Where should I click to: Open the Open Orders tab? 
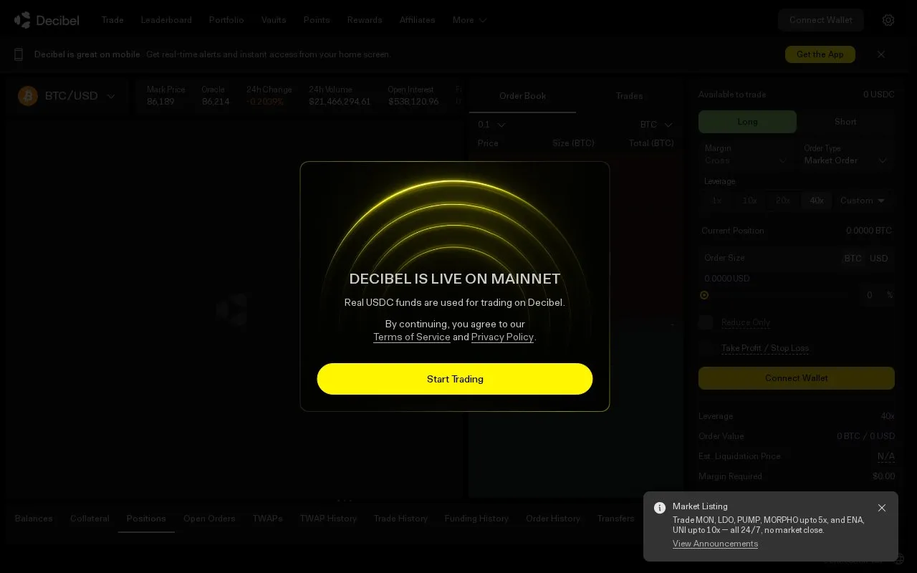point(209,519)
